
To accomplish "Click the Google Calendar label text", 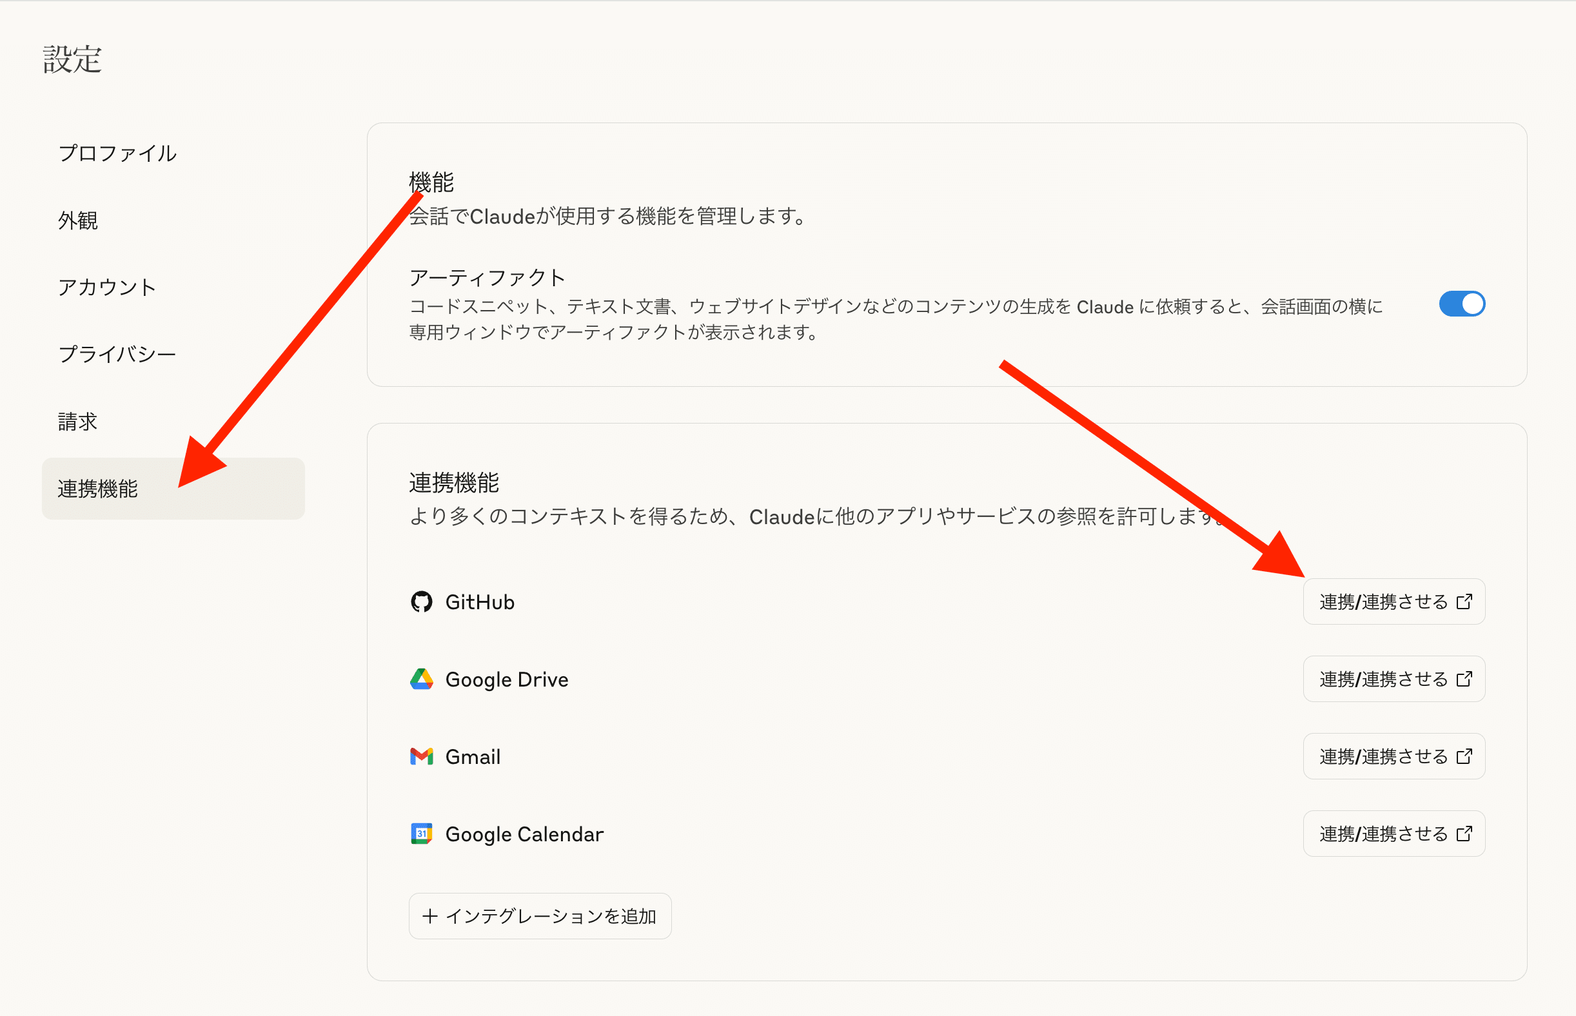I will click(x=524, y=835).
